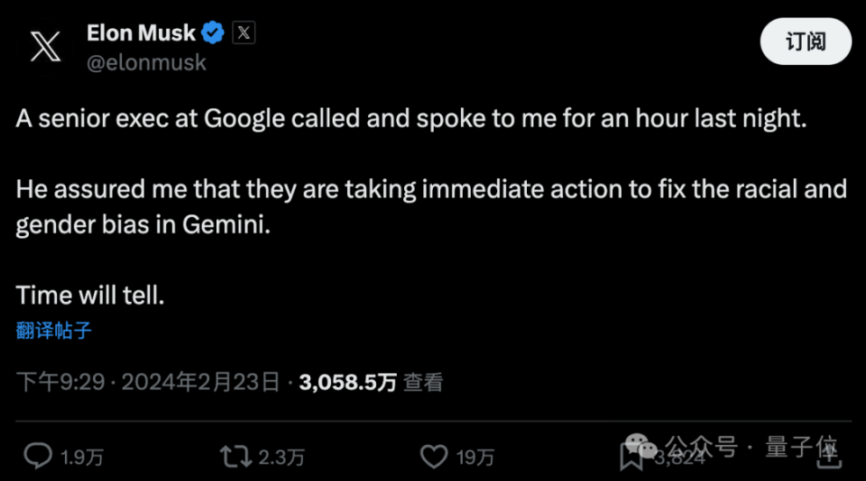Open the 下午9:29 post timestamp
866x481 pixels.
[60, 382]
